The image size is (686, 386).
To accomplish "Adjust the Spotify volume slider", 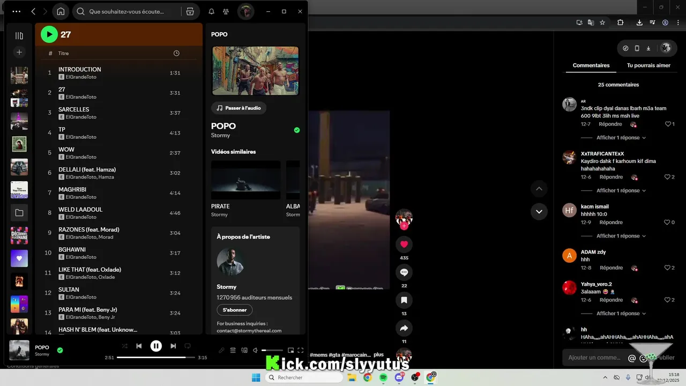I will point(272,350).
